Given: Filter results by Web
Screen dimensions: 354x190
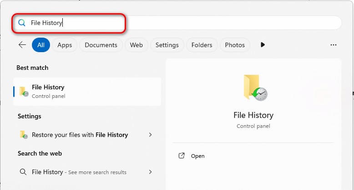Looking at the screenshot, I should [137, 45].
